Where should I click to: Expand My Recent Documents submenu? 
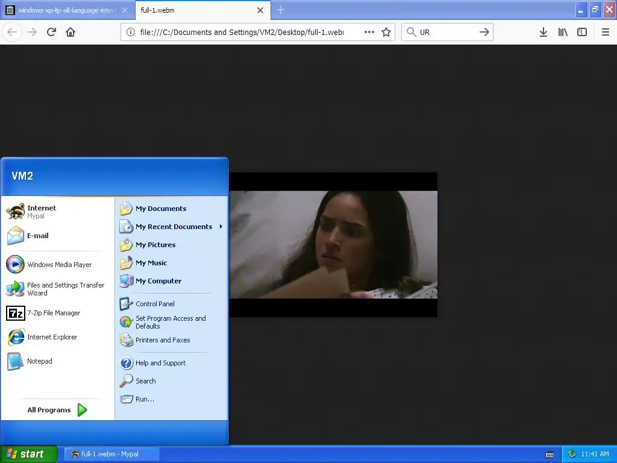[171, 227]
